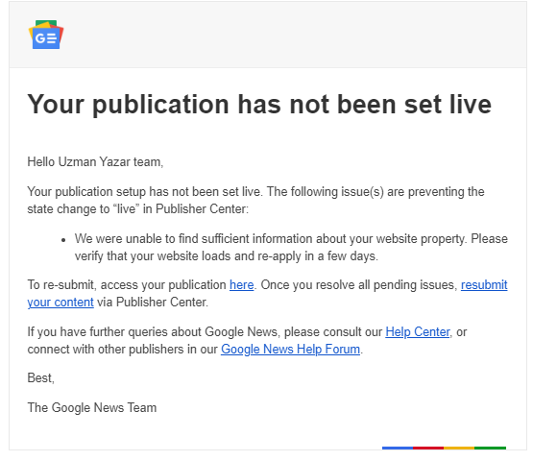557x461 pixels.
Task: Click the "Your publication setup has not been" paragraph
Action: (x=255, y=201)
